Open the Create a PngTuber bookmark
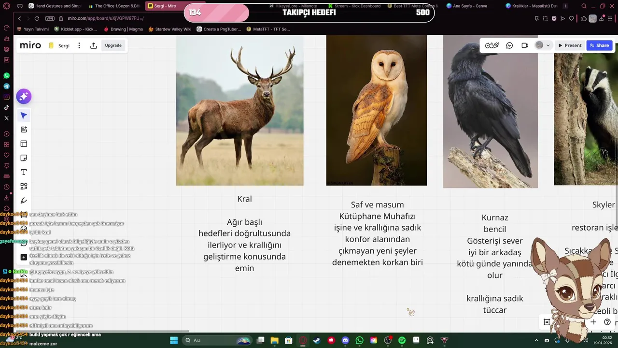This screenshot has width=618, height=348. pyautogui.click(x=219, y=29)
